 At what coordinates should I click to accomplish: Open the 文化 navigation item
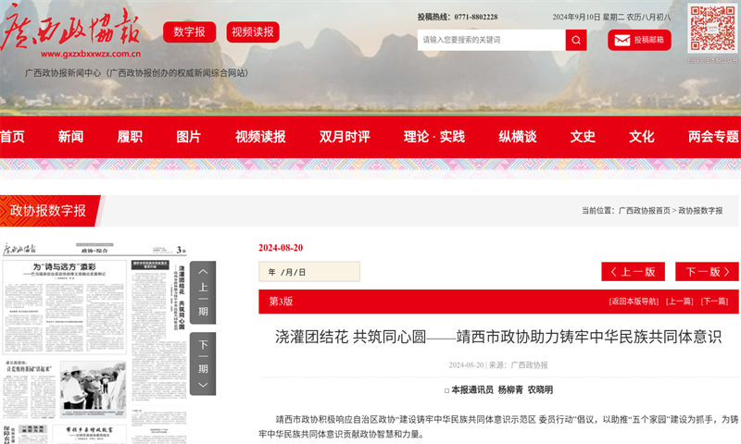click(642, 137)
